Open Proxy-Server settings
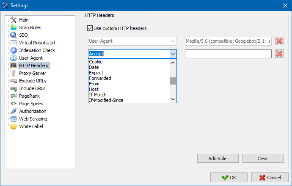 click(x=33, y=73)
